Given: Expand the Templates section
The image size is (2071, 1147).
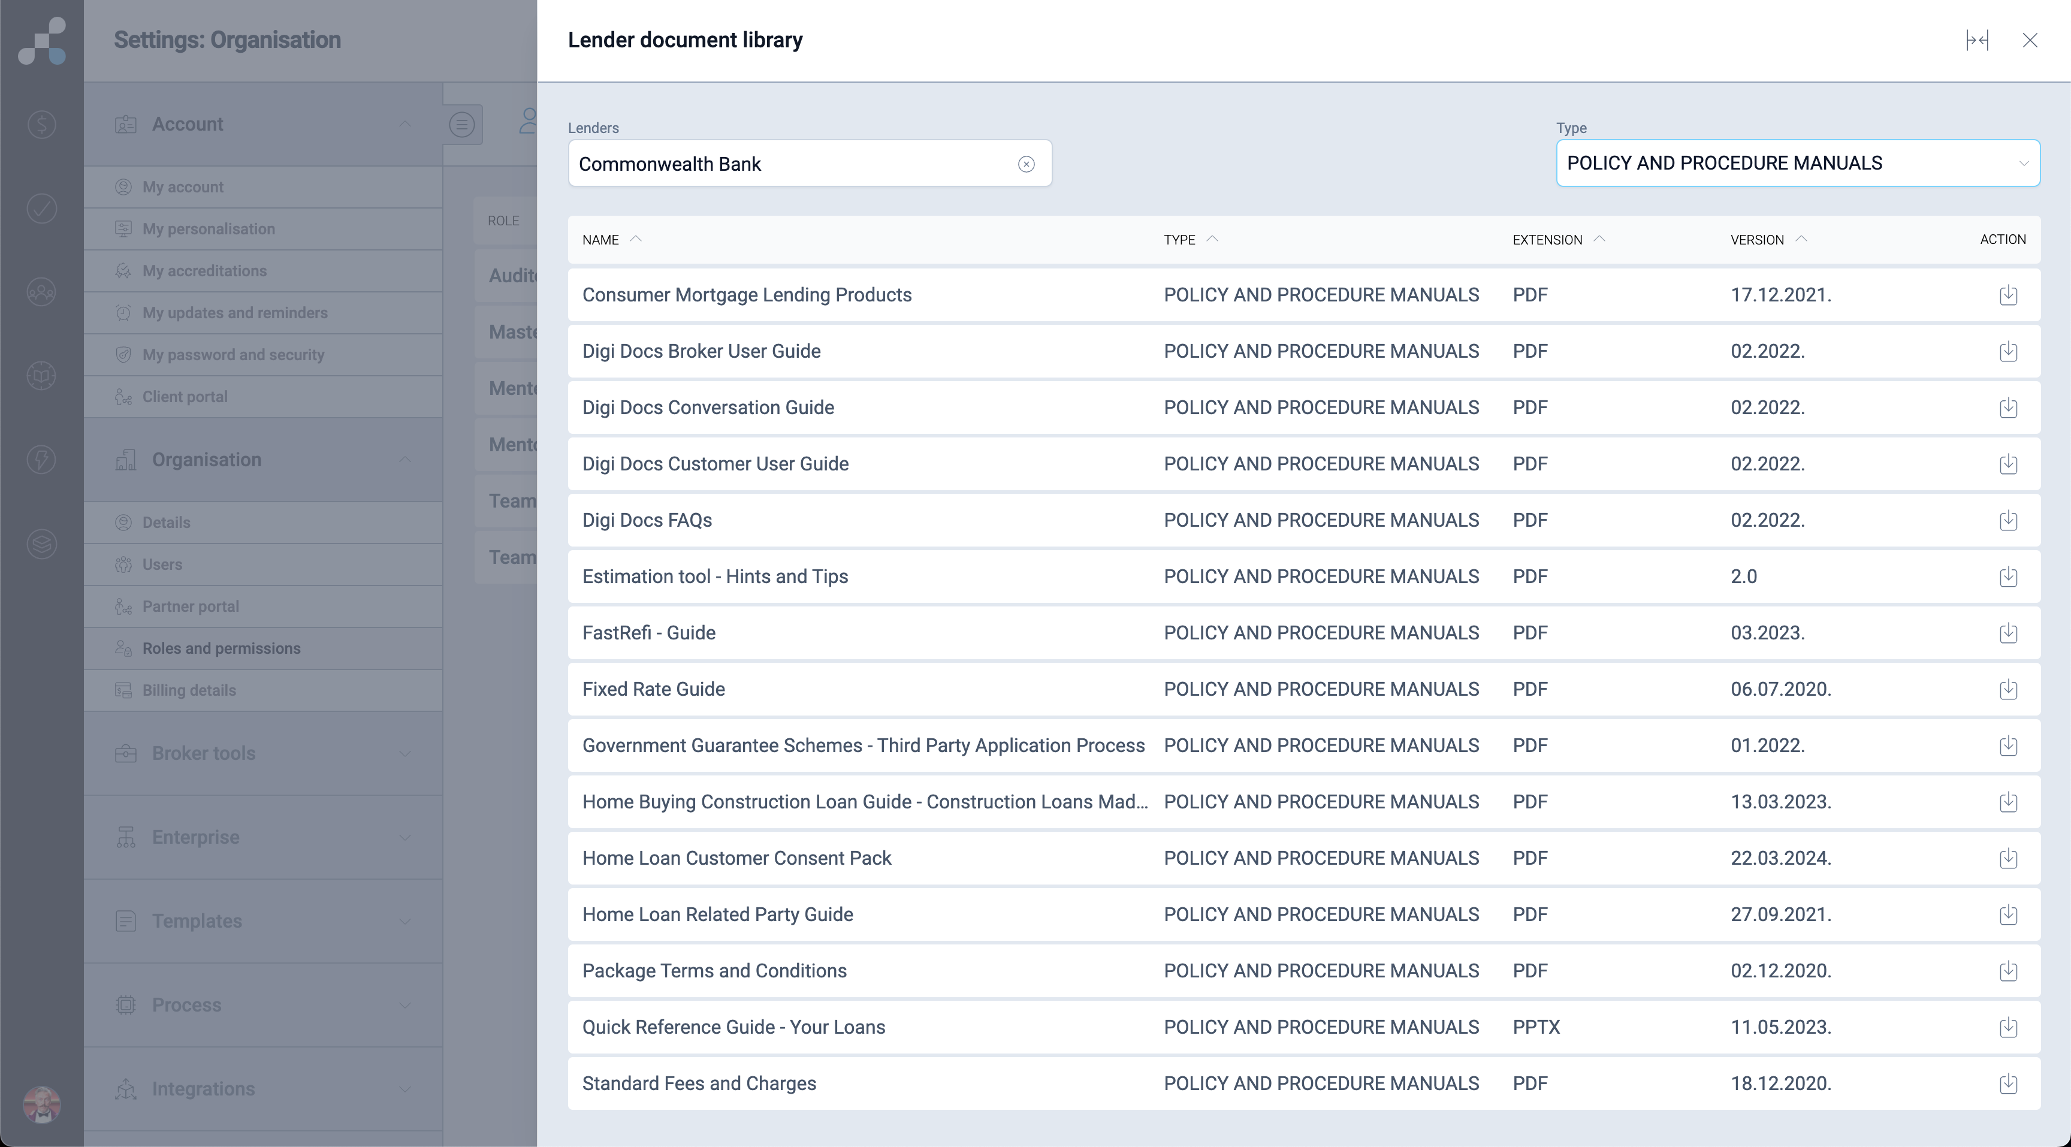Looking at the screenshot, I should tap(263, 921).
